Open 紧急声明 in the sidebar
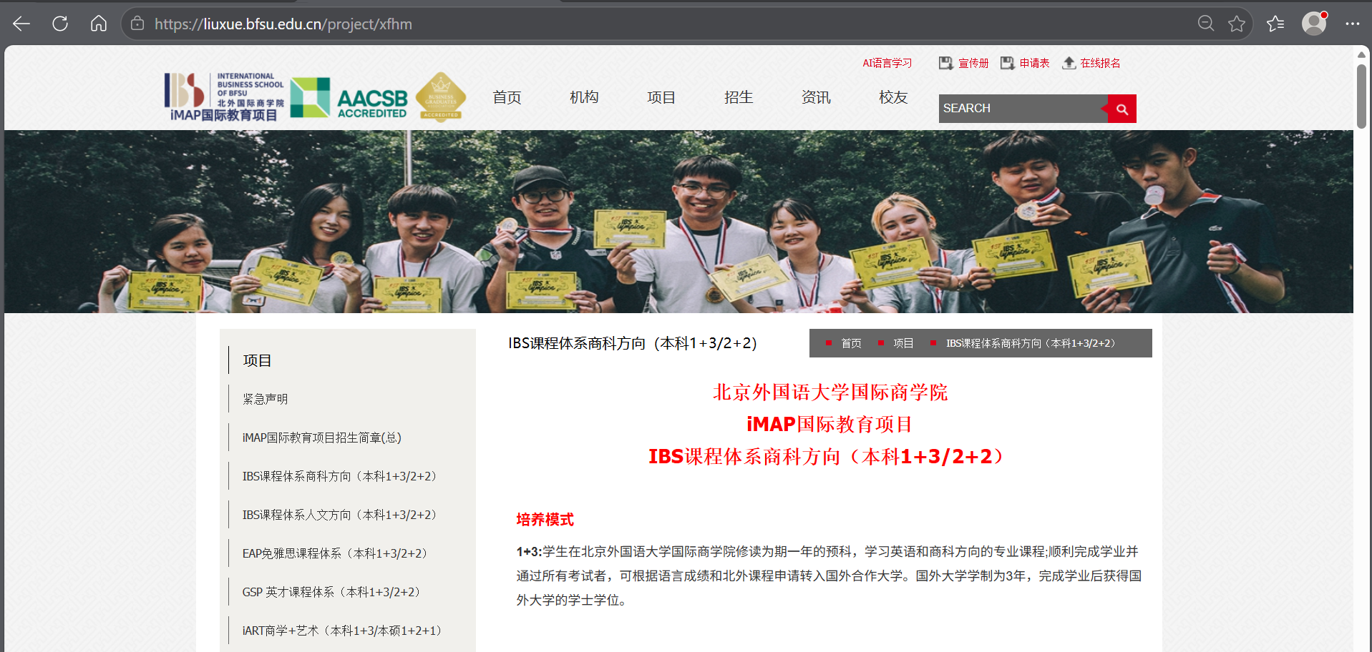This screenshot has width=1372, height=652. point(265,399)
